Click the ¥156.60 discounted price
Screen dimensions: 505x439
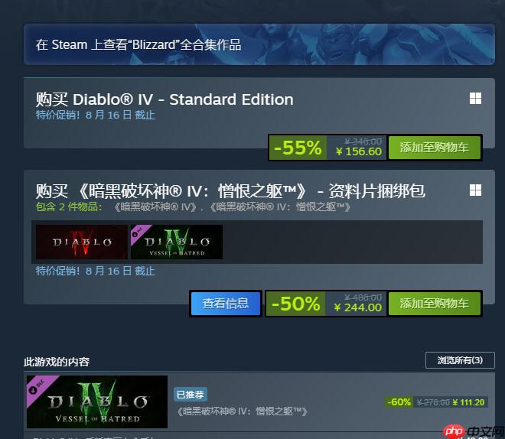click(x=359, y=151)
